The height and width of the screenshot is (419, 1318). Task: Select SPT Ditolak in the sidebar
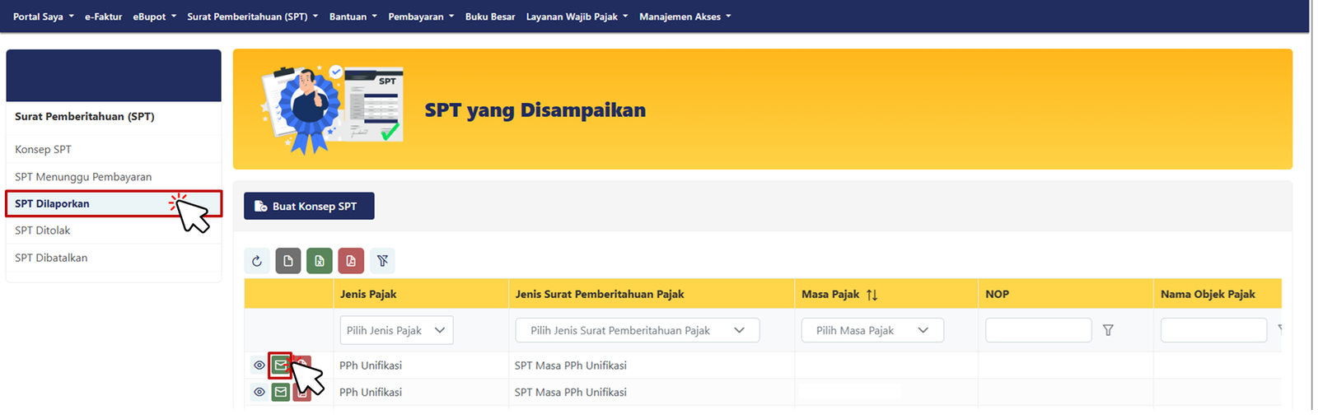click(43, 230)
